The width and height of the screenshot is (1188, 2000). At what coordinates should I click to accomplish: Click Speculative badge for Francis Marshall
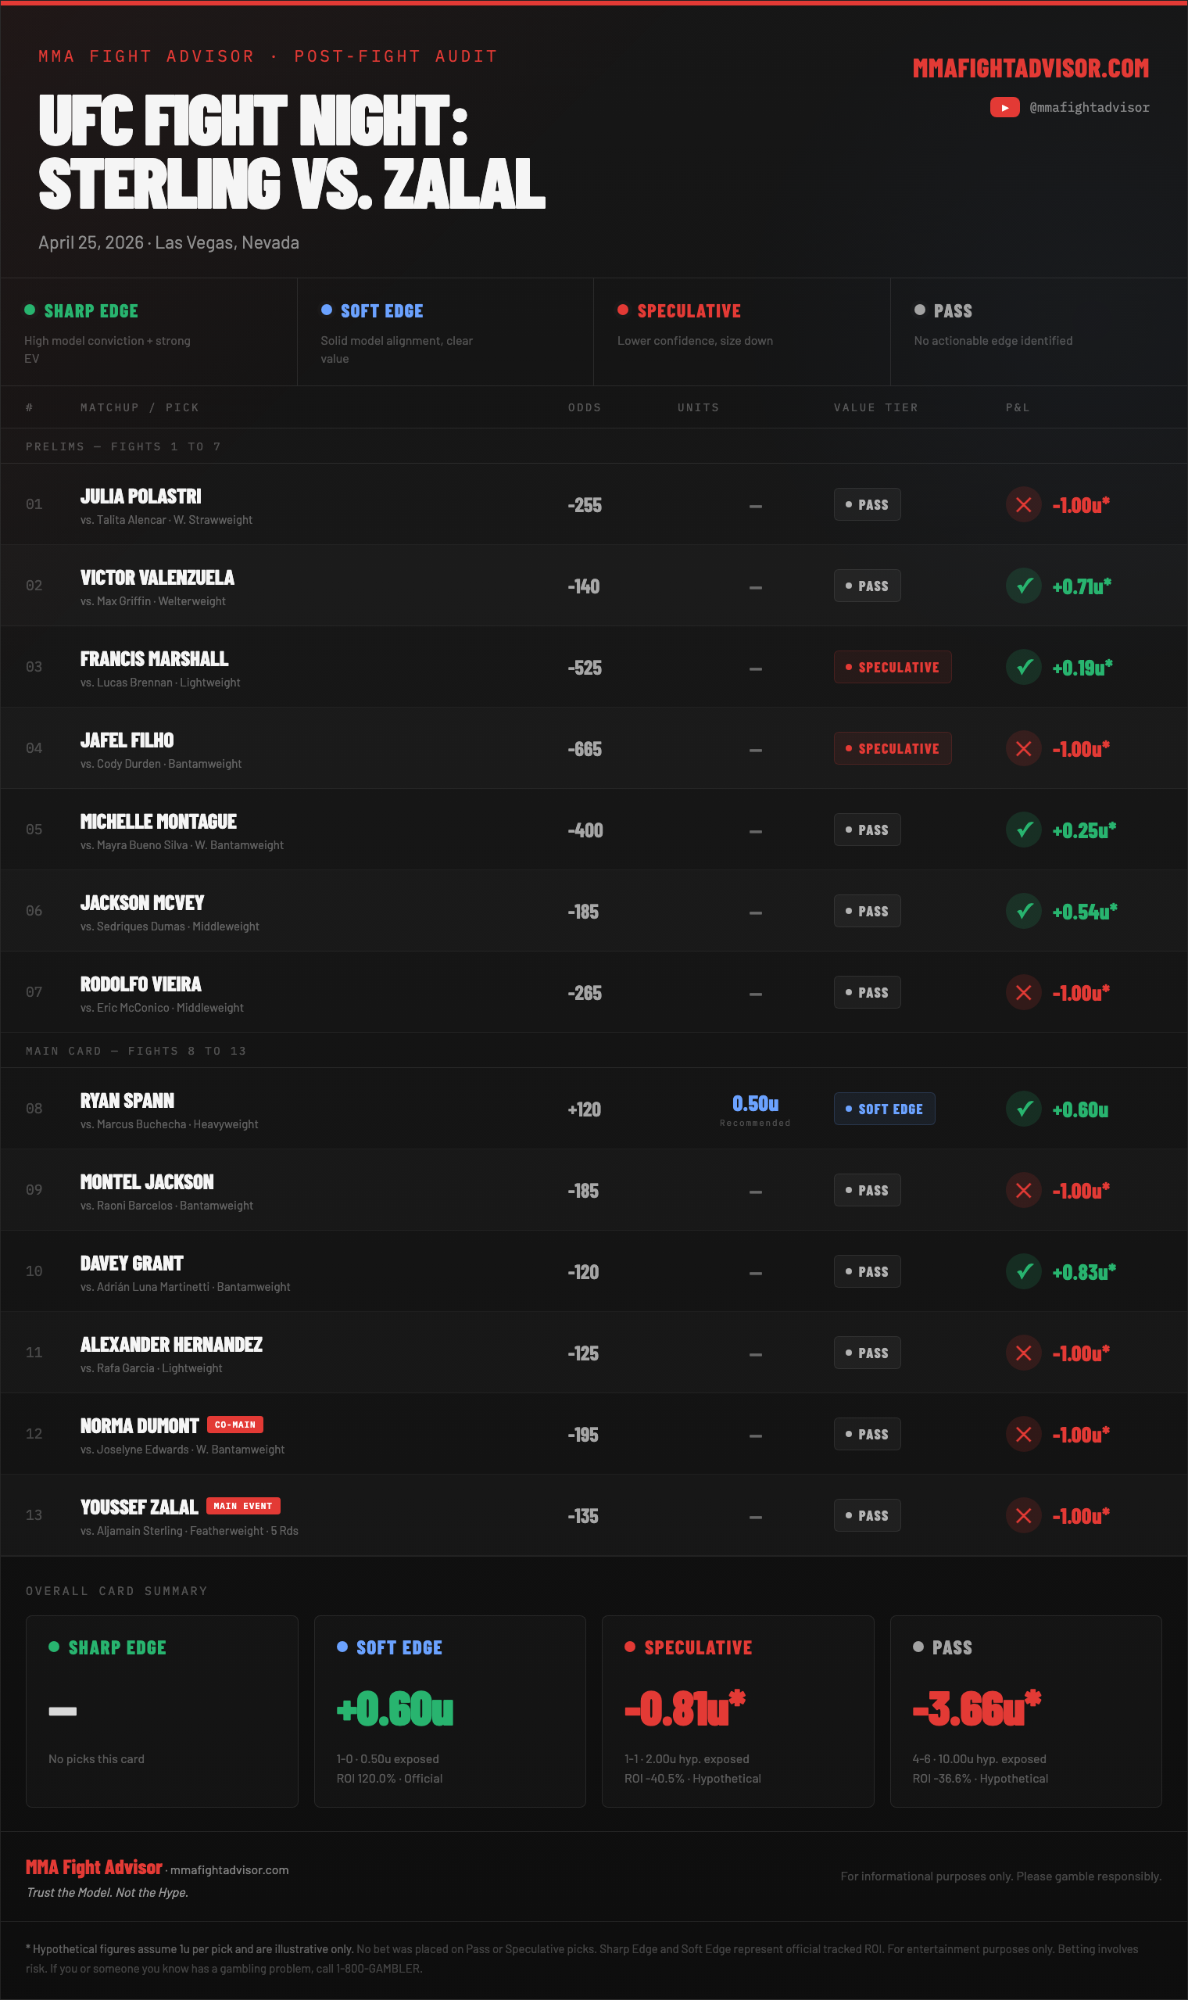tap(893, 667)
